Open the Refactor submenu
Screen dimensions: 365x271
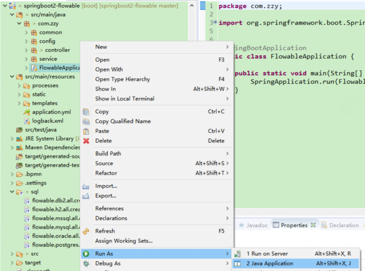point(157,173)
